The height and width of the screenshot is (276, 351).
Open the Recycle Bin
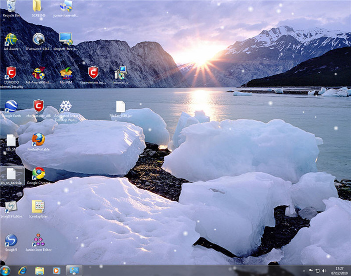(11, 7)
